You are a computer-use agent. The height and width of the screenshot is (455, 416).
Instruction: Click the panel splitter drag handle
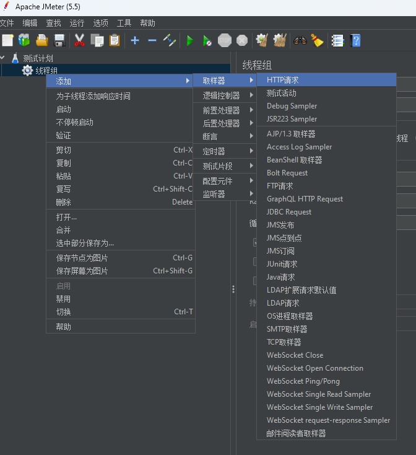coord(233,289)
